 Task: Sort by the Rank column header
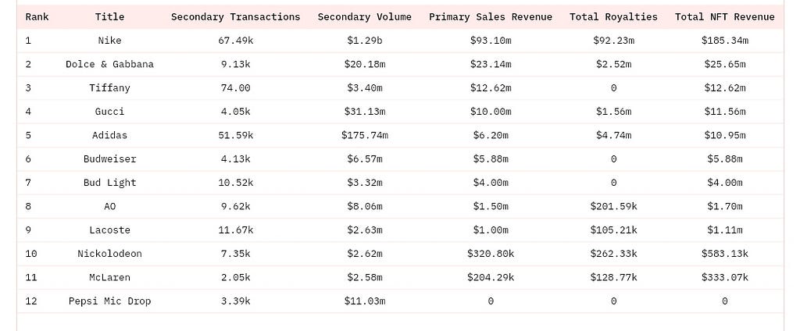coord(37,17)
